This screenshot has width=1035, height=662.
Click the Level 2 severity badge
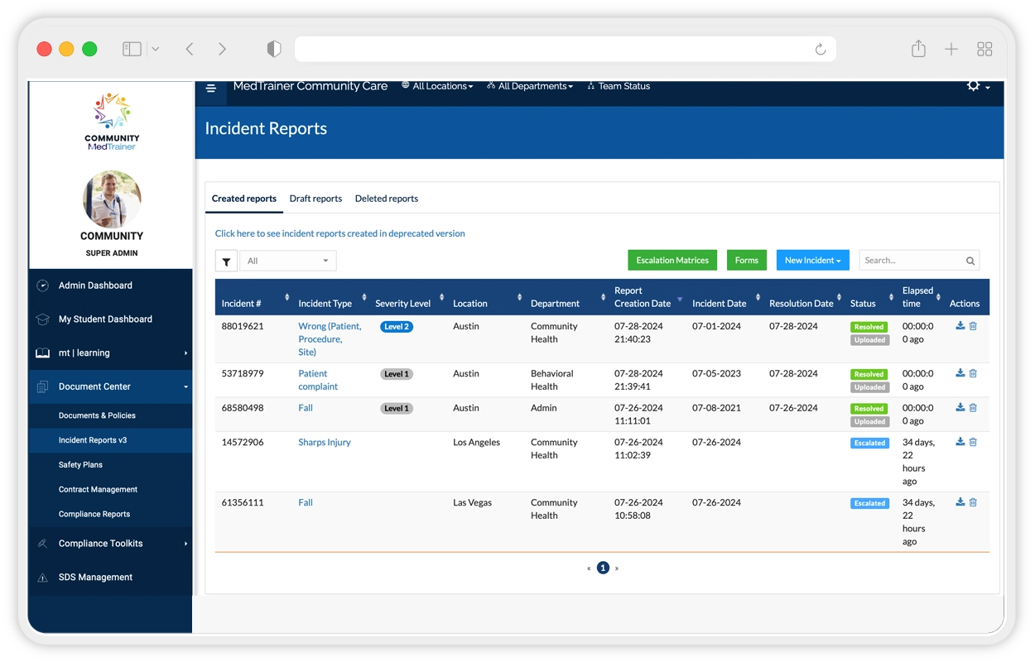pyautogui.click(x=397, y=327)
